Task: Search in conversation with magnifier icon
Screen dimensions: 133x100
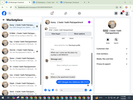Action: tap(116, 39)
